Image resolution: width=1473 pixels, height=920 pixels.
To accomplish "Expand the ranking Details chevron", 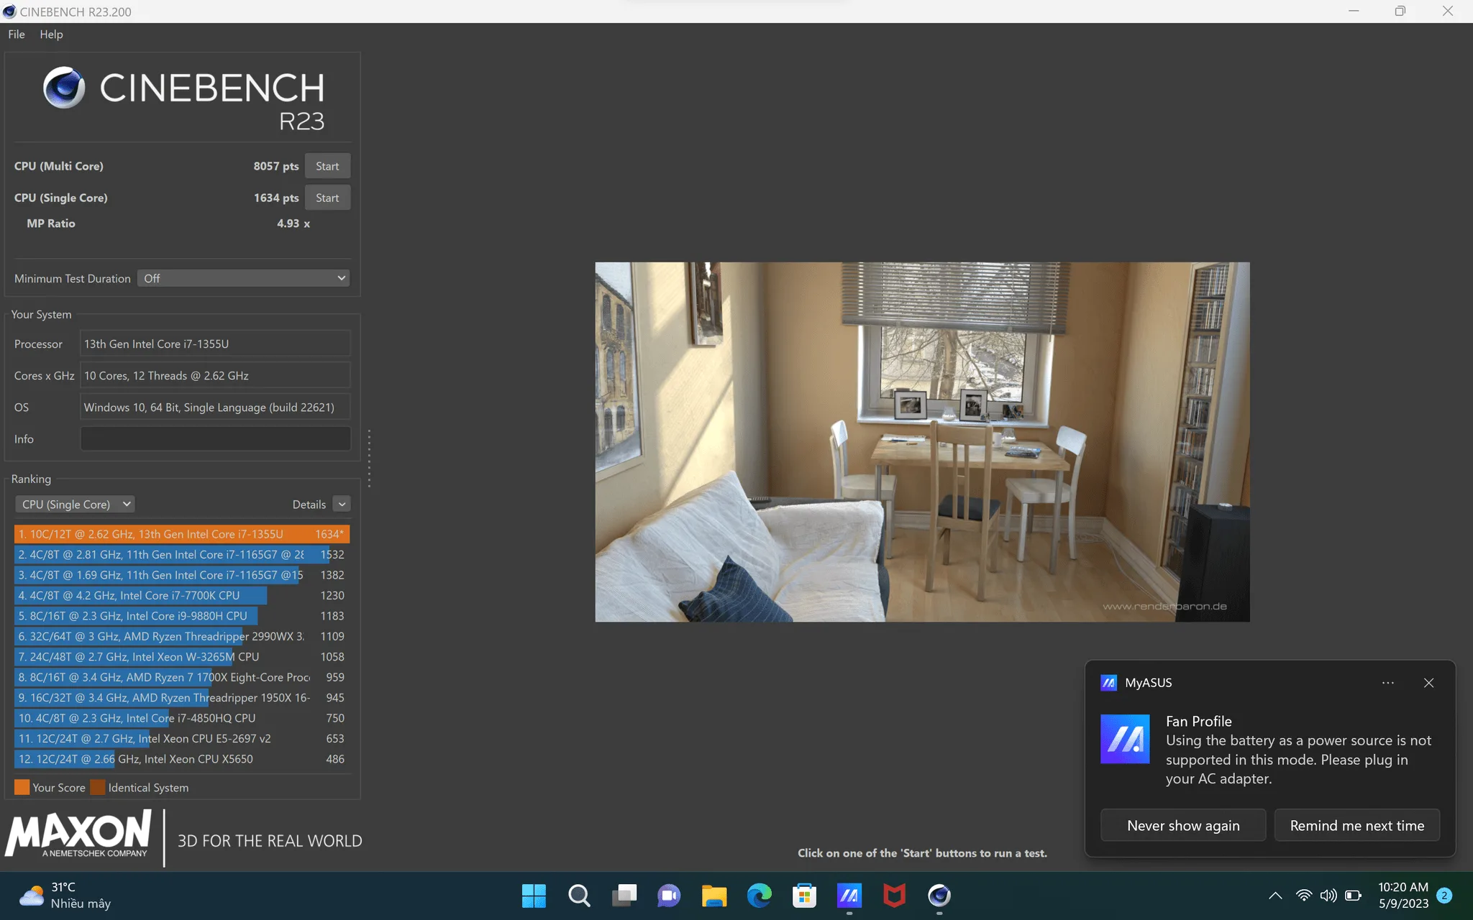I will (x=342, y=505).
